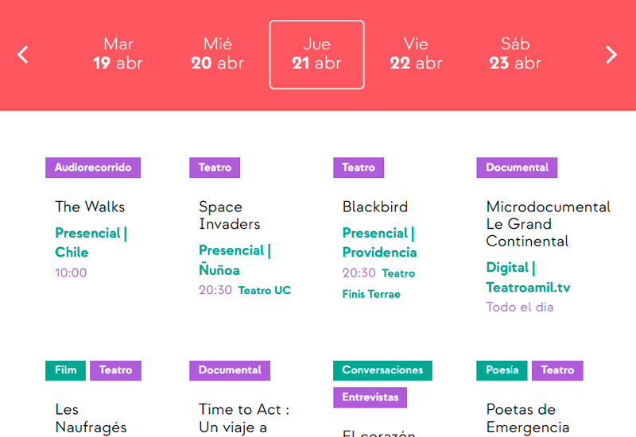
Task: Select the Poesía category tag
Action: point(502,370)
